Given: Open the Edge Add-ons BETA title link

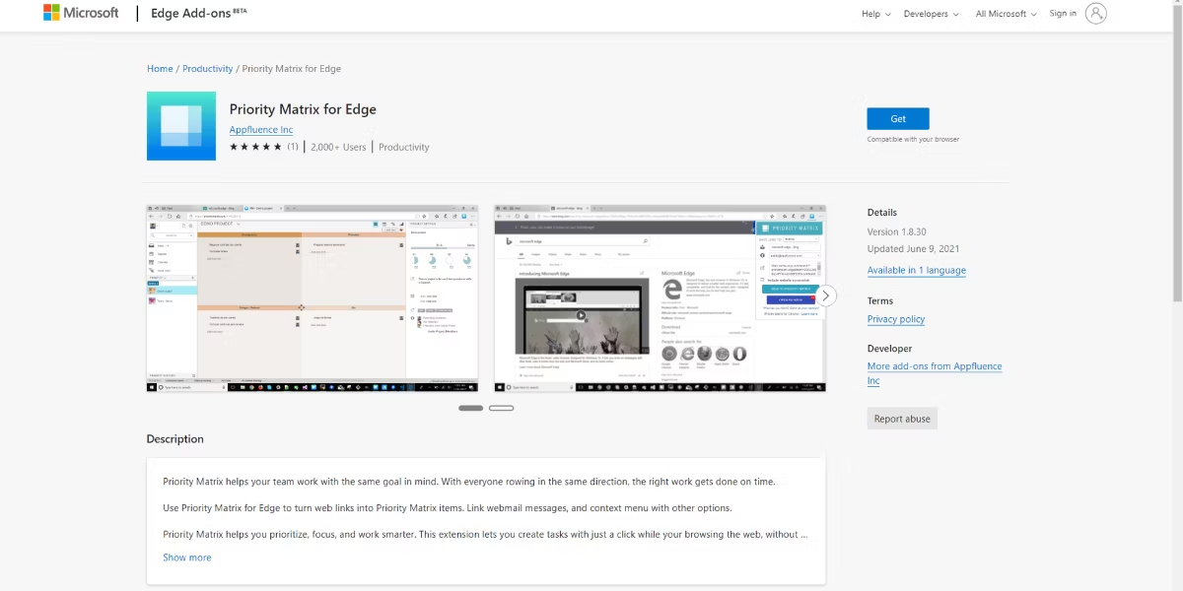Looking at the screenshot, I should pos(199,13).
